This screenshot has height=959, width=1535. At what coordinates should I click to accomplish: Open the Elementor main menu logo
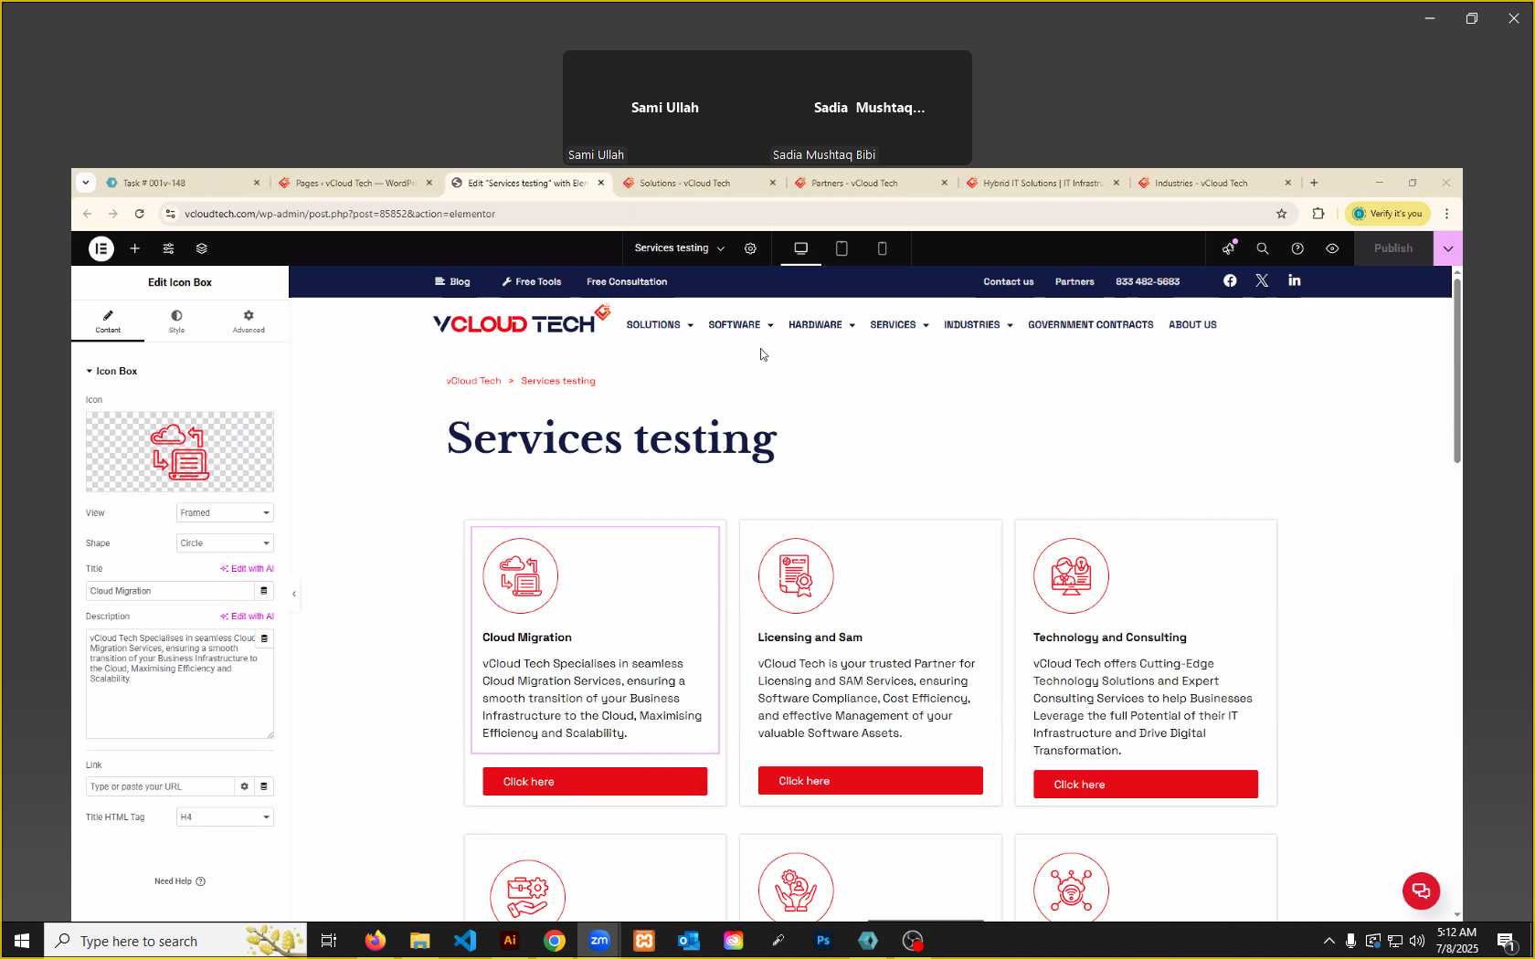101,248
